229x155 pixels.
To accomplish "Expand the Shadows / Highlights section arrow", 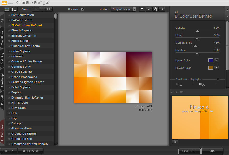I will tap(218, 79).
